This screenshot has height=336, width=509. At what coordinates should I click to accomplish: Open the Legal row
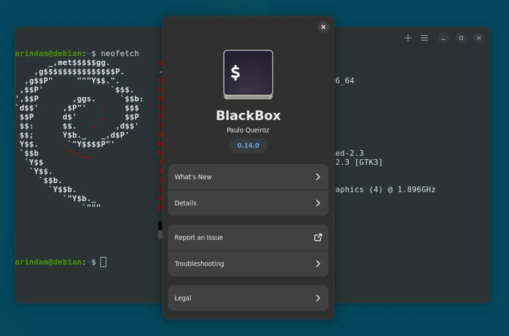[248, 298]
